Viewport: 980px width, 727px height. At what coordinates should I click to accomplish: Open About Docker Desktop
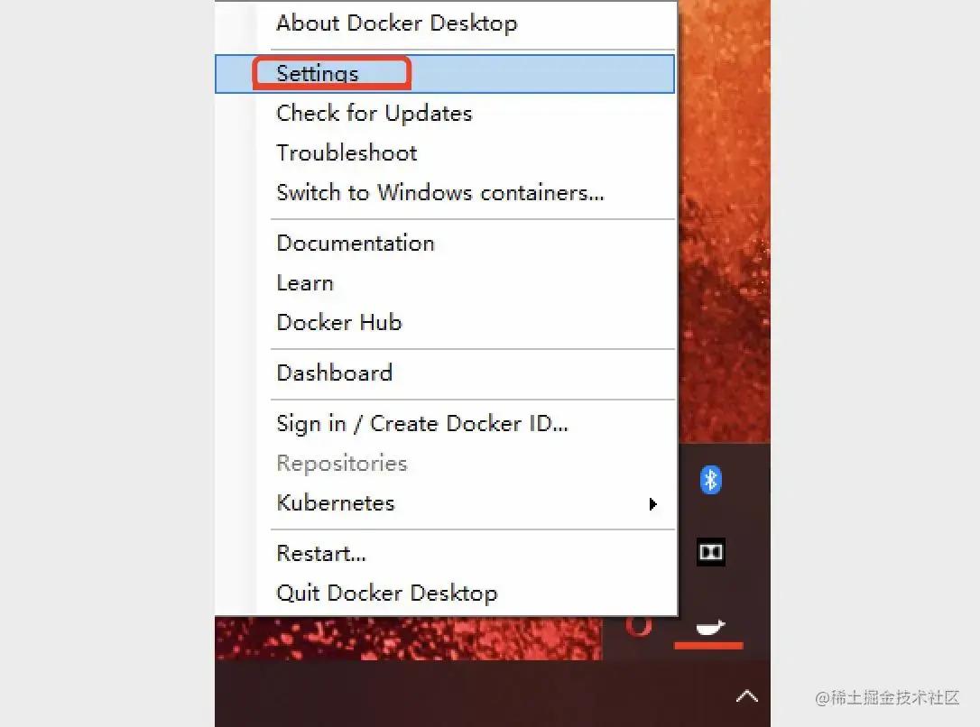444,23
